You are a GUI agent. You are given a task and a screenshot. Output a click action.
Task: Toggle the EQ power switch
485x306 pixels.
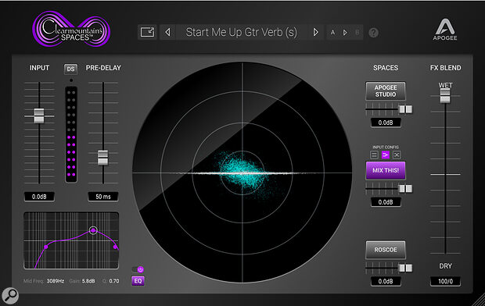tap(138, 269)
